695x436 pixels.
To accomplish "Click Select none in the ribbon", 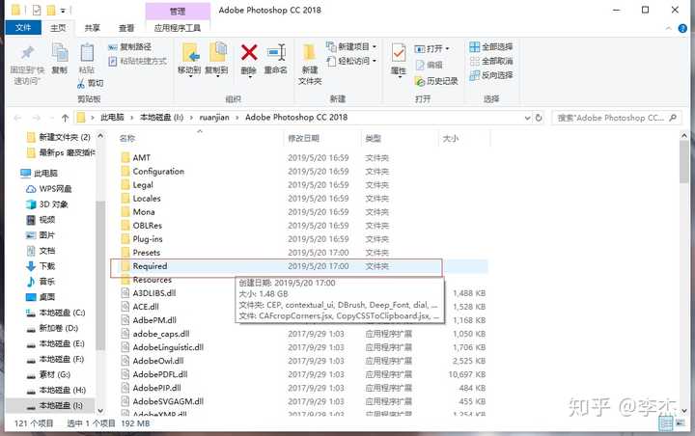I will click(x=491, y=61).
